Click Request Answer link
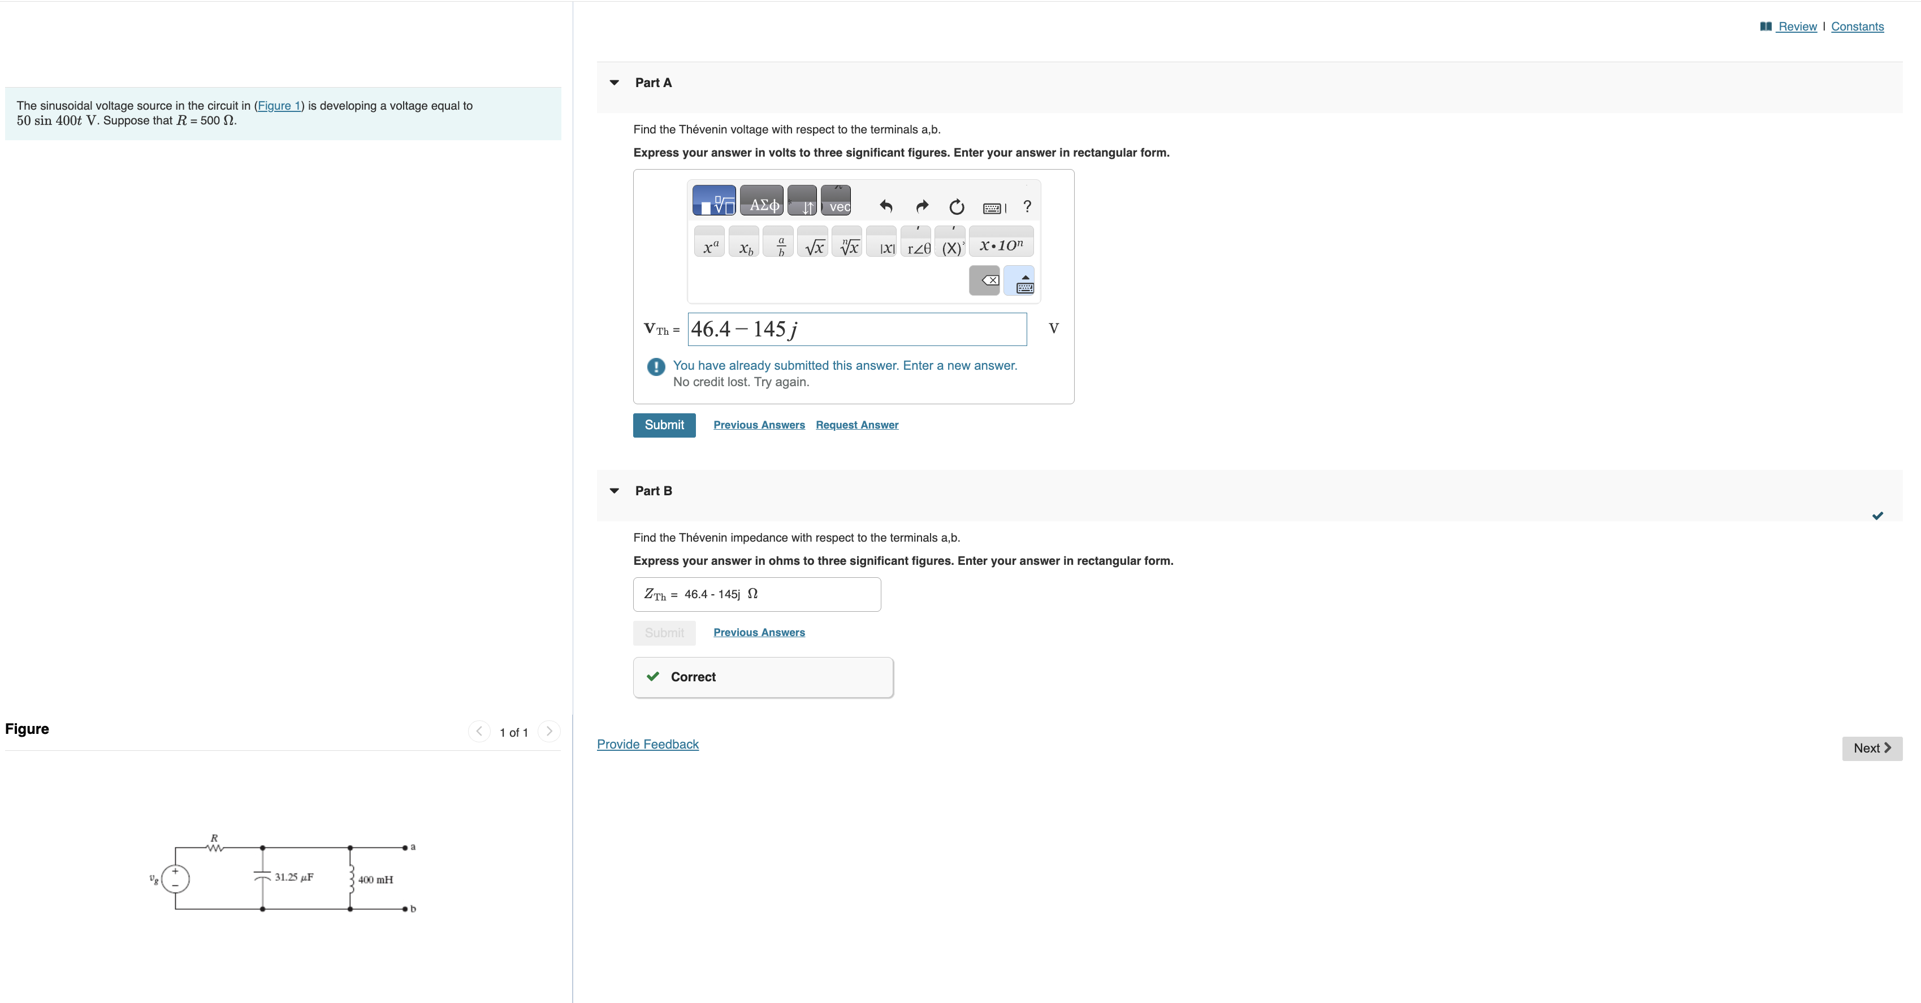The image size is (1921, 1003). coord(857,425)
